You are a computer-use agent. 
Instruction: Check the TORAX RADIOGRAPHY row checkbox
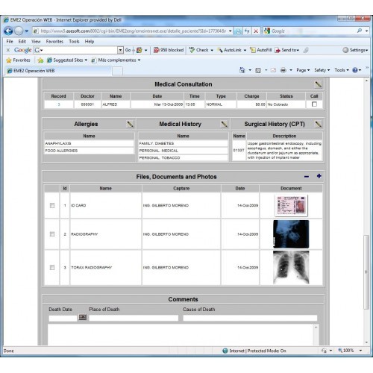point(52,267)
